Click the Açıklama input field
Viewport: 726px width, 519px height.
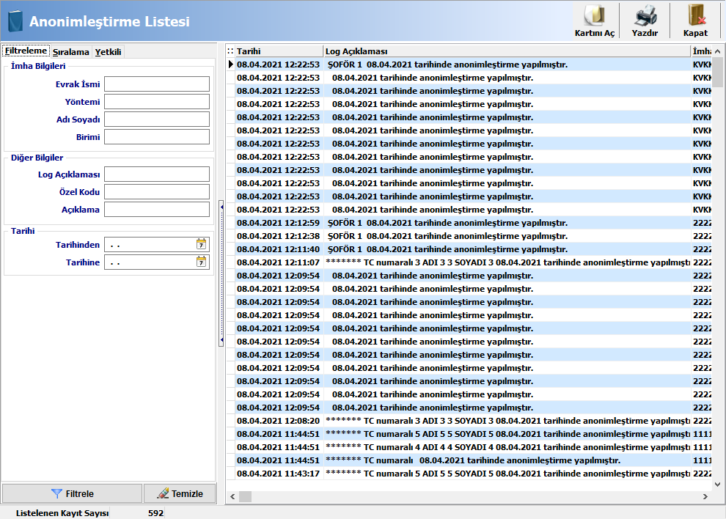(157, 210)
